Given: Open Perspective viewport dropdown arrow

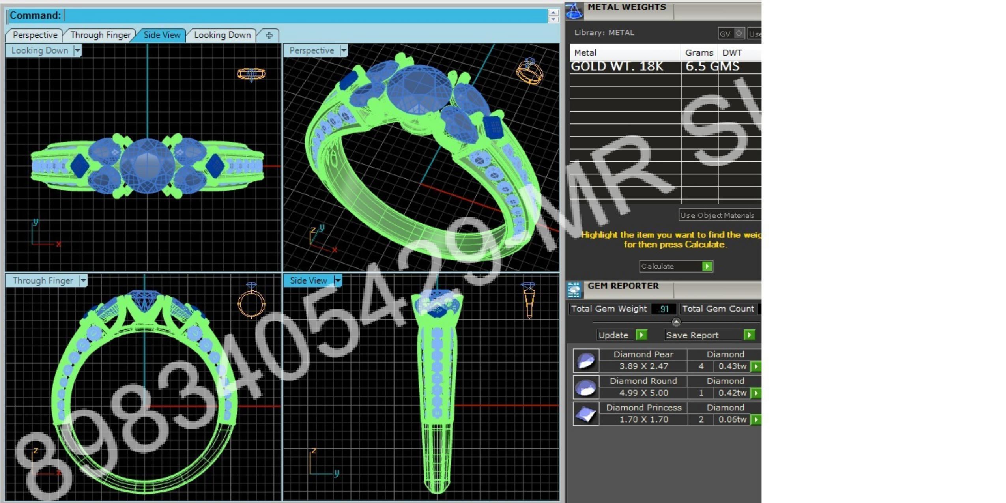Looking at the screenshot, I should (x=344, y=50).
